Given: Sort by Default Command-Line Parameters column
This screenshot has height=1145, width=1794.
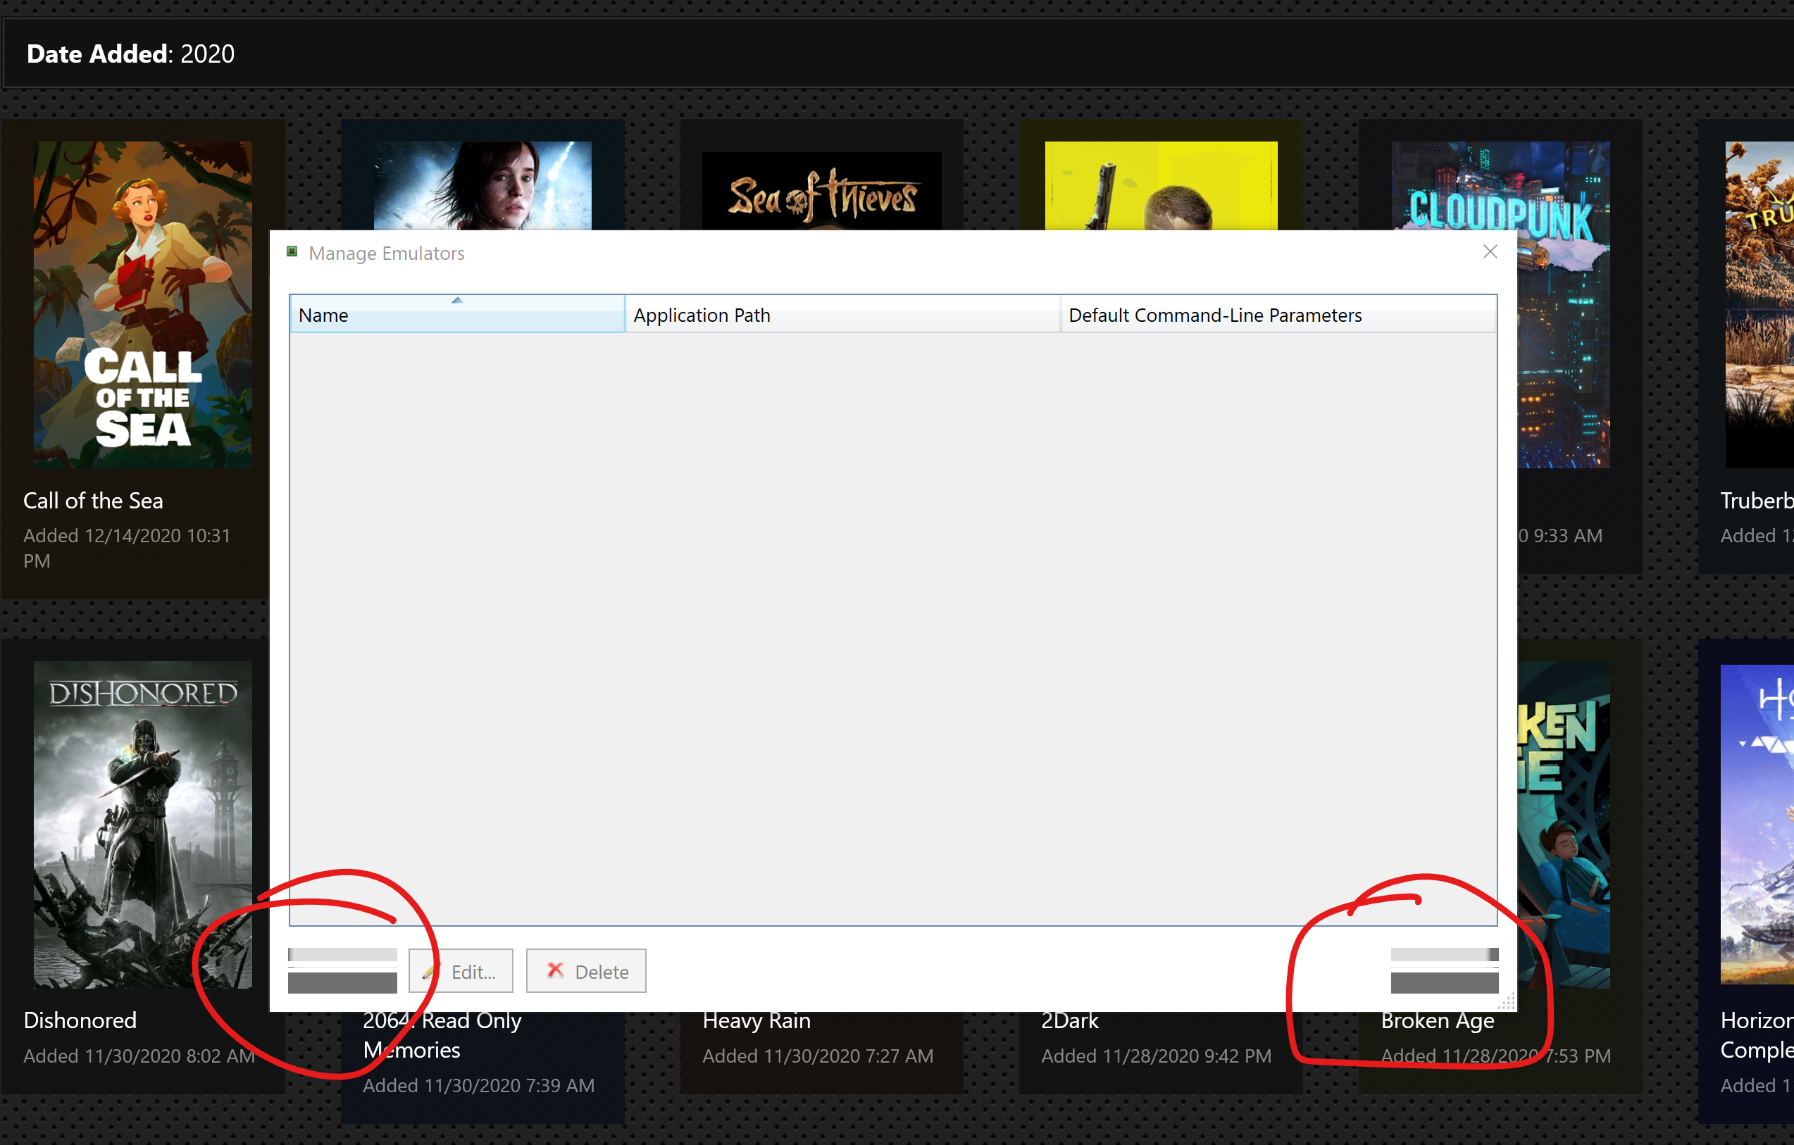Looking at the screenshot, I should [1278, 314].
